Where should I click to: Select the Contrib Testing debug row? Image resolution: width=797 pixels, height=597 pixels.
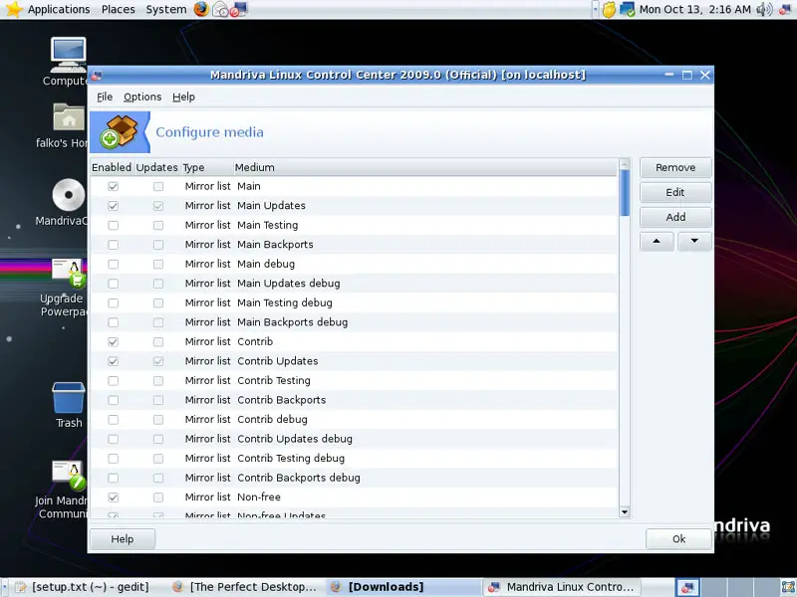[x=355, y=459]
